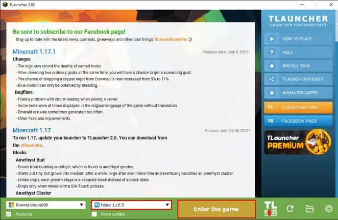Click the TLauncher Premium banner
Screen dimensions: 338x220
tap(298, 142)
